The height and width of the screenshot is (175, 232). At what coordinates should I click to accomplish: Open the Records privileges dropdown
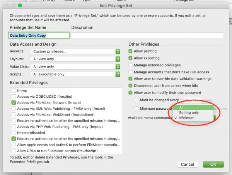pyautogui.click(x=76, y=51)
